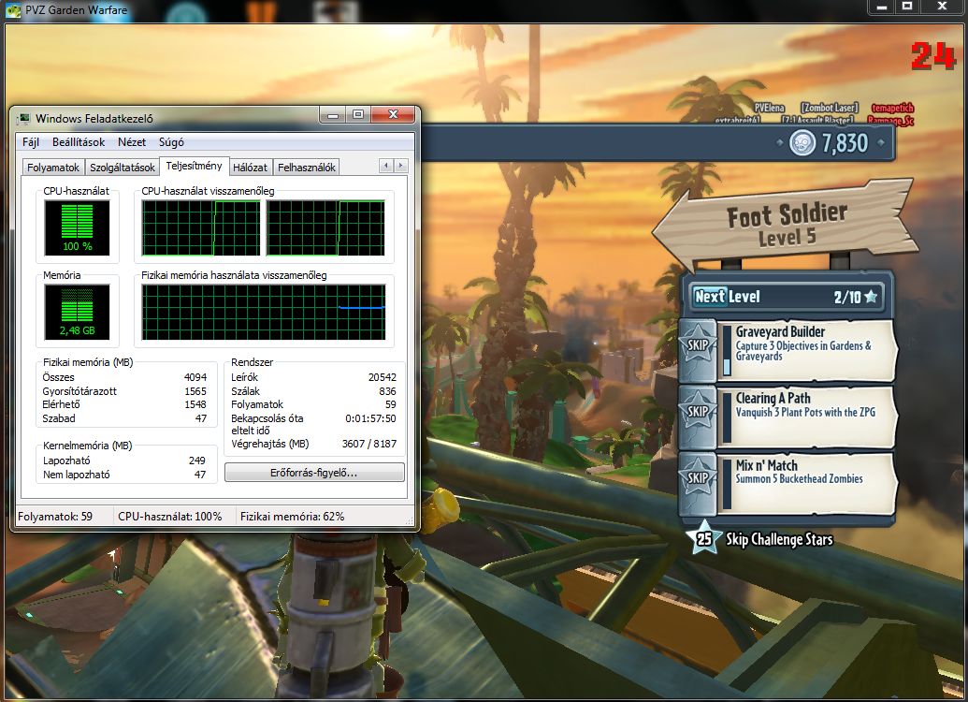Close the Windows Feladatkezelő window
This screenshot has width=968, height=702.
pyautogui.click(x=393, y=114)
